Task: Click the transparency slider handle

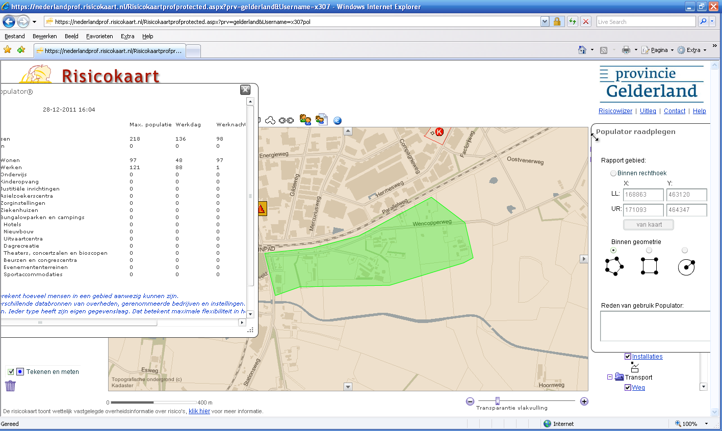Action: click(x=498, y=401)
